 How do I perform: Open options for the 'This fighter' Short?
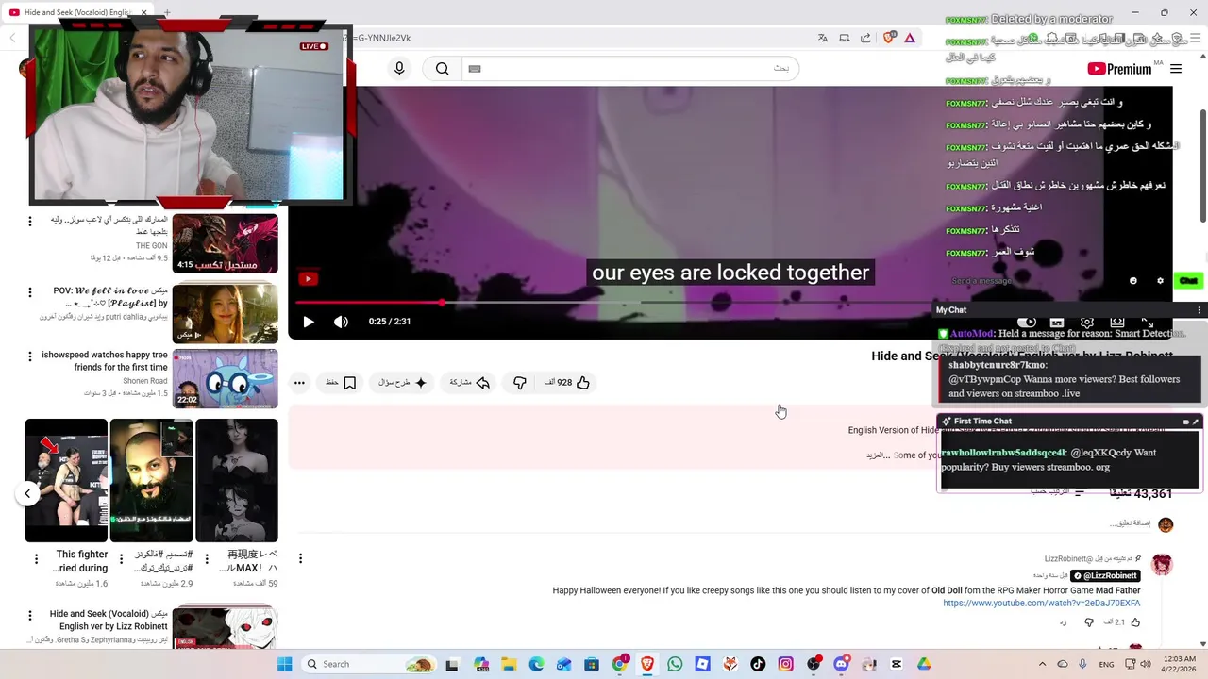(x=36, y=559)
